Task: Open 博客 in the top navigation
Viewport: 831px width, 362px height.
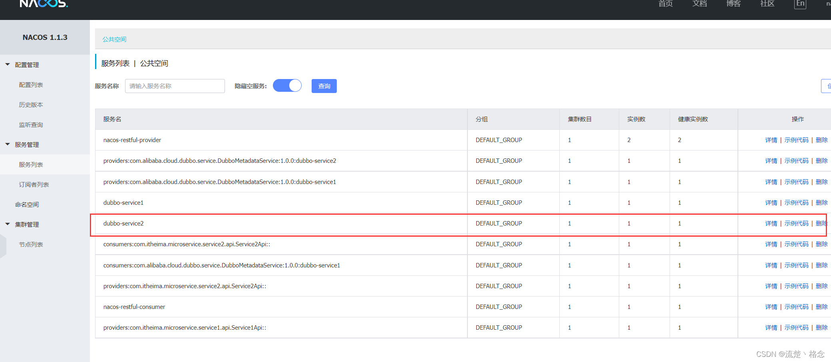Action: (x=734, y=4)
